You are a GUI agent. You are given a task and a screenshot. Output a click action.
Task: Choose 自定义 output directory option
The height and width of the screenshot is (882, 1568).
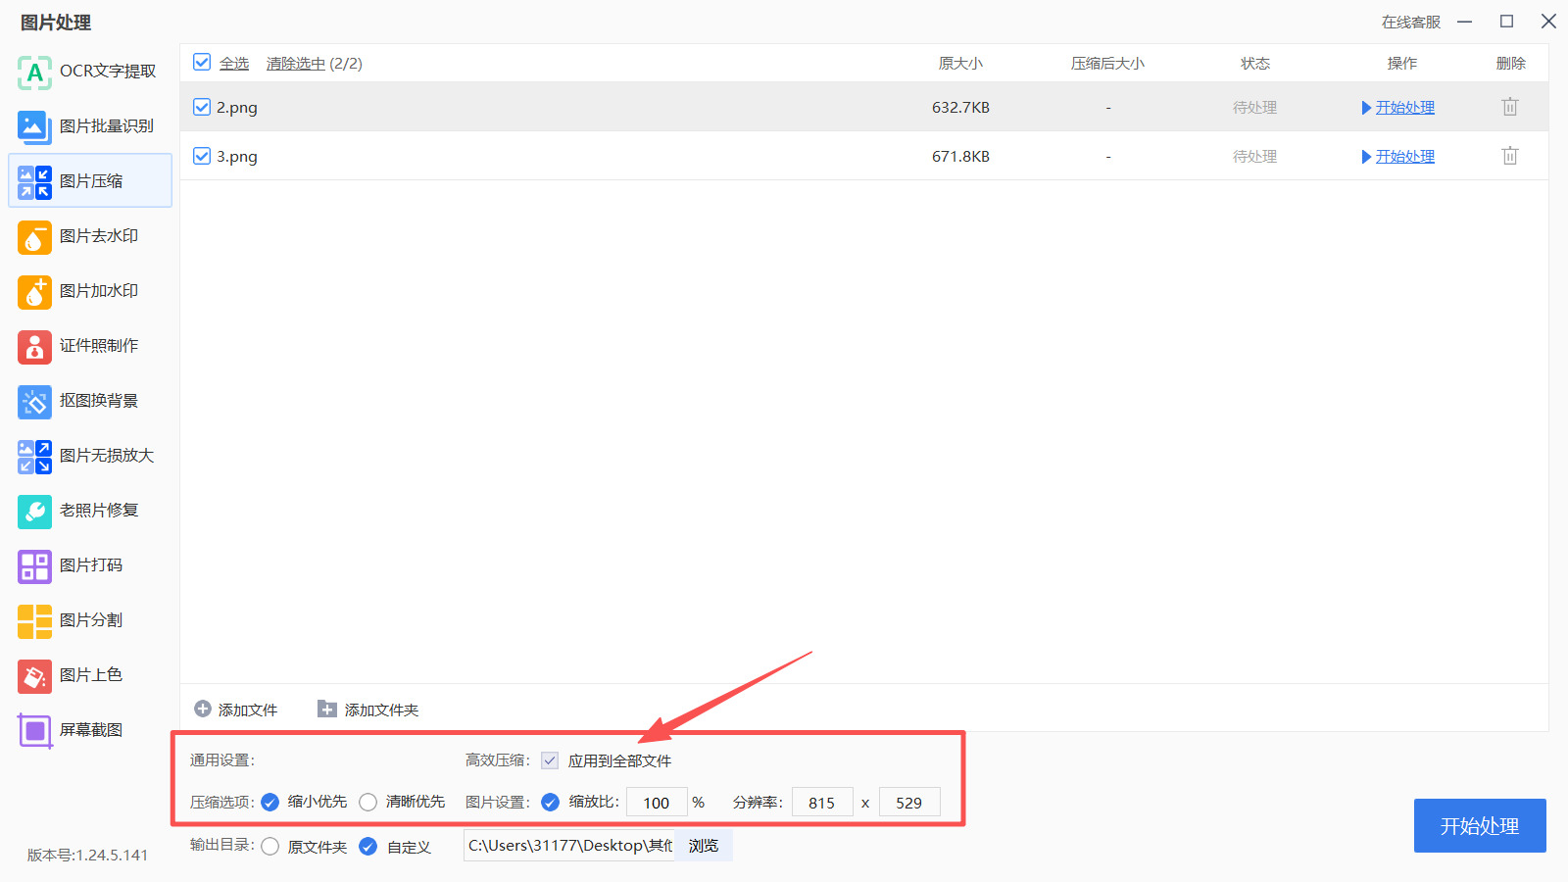[x=368, y=847]
